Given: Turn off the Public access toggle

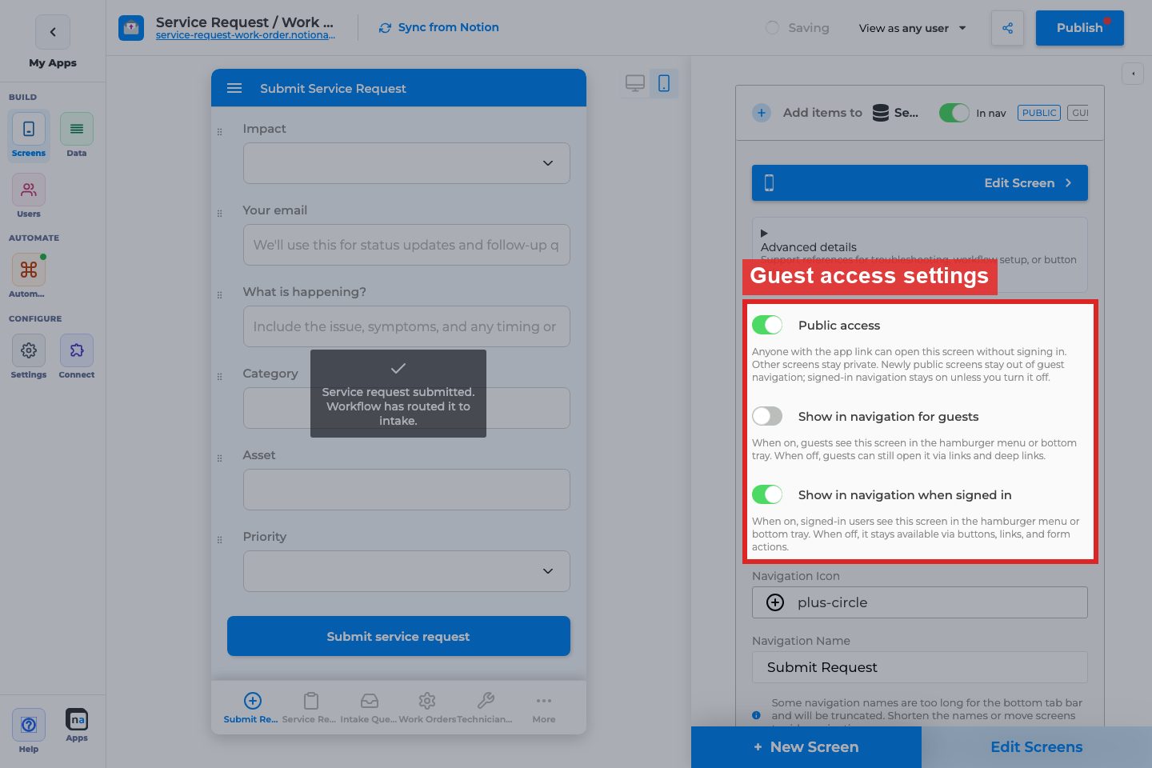Looking at the screenshot, I should click(767, 325).
